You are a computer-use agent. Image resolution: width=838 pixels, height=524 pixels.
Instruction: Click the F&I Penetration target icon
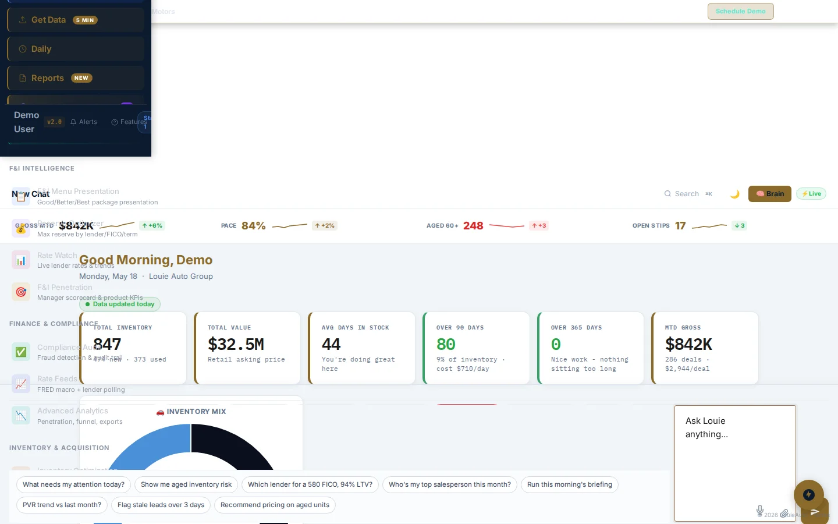[21, 292]
